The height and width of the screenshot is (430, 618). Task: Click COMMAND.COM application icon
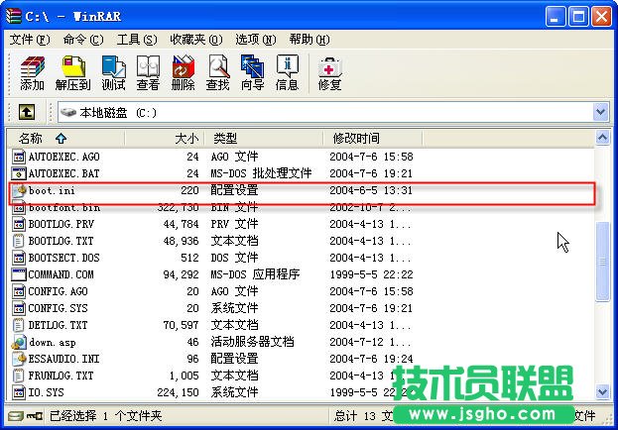pyautogui.click(x=19, y=274)
